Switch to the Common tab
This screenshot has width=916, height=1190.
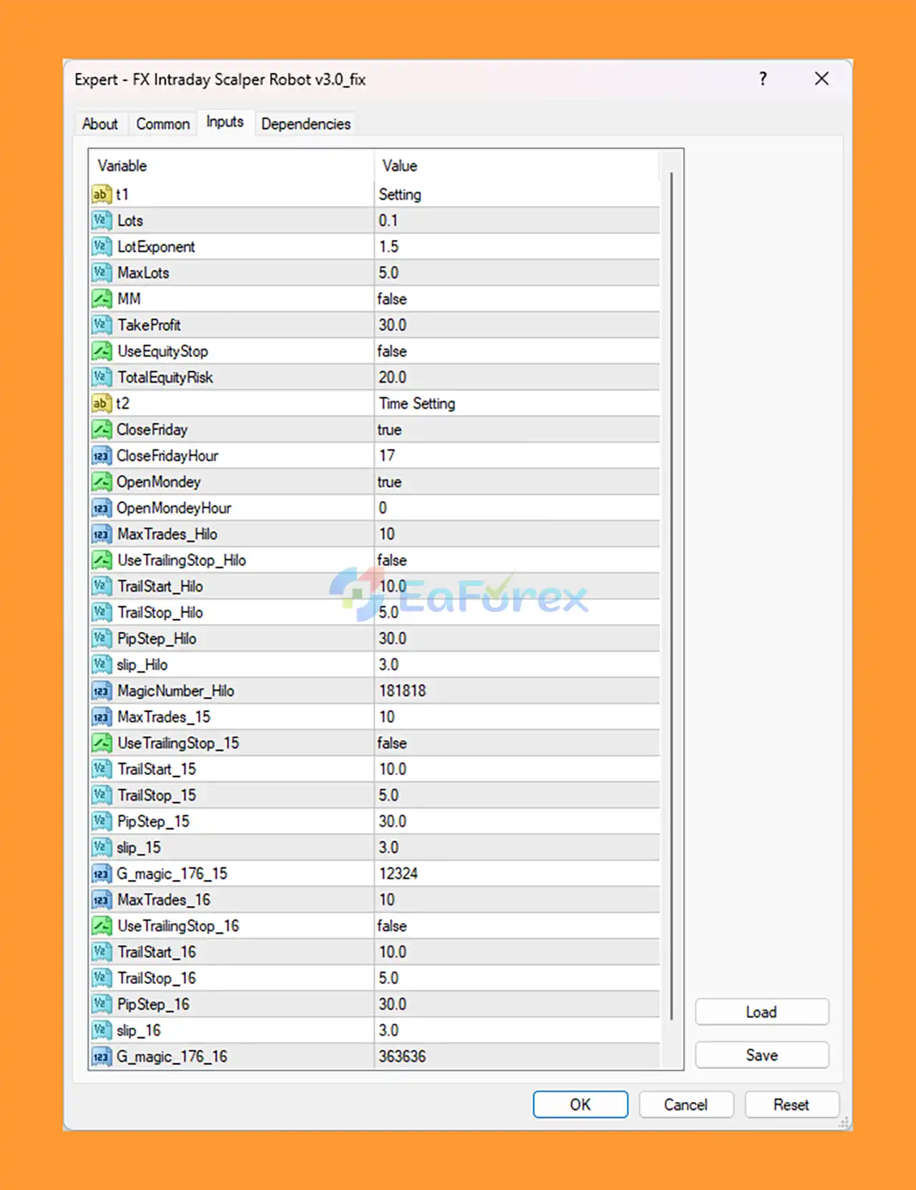[x=163, y=124]
